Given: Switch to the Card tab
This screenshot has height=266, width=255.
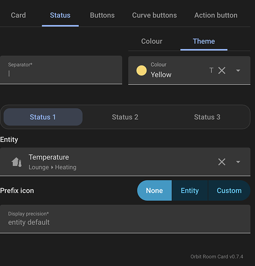Looking at the screenshot, I should click(18, 15).
